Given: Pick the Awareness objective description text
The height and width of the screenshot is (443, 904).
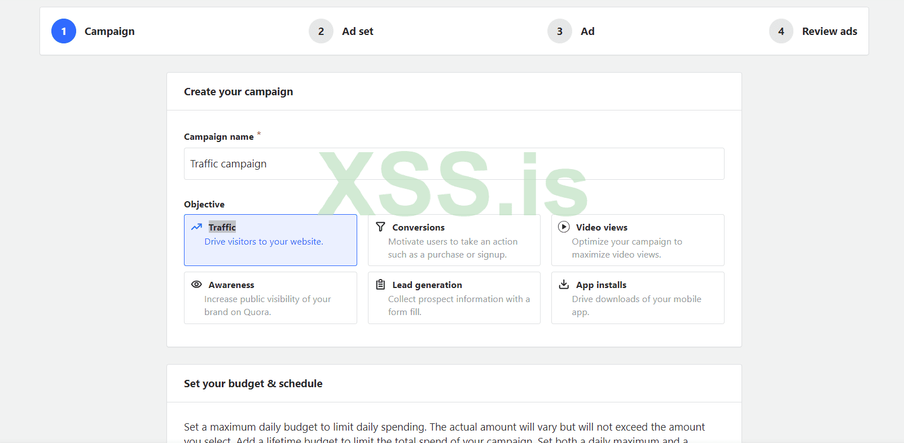Looking at the screenshot, I should click(x=267, y=305).
